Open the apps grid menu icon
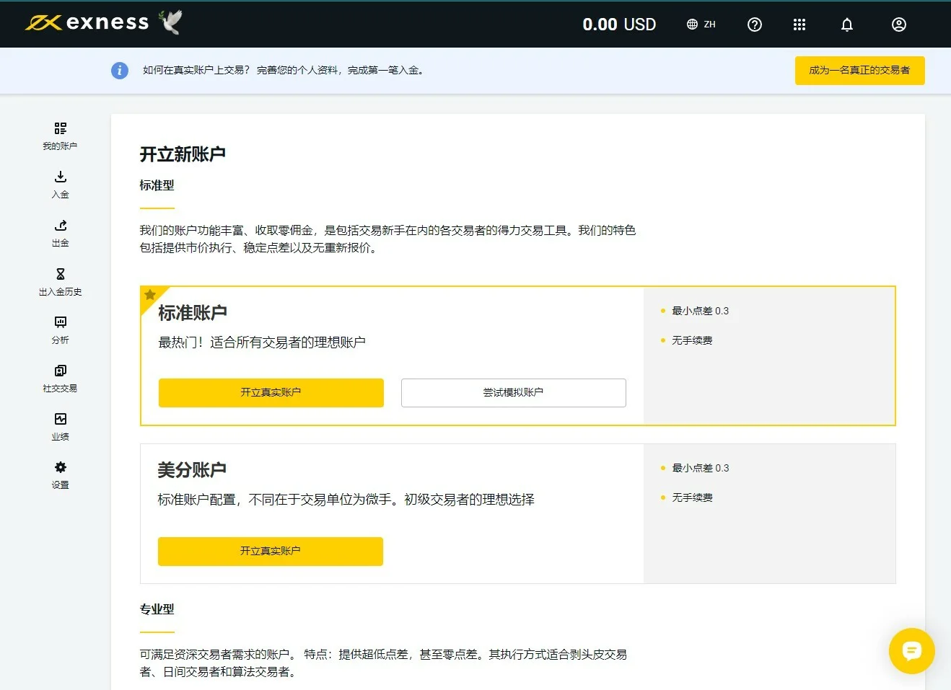Screen dimensions: 951x690 [799, 25]
